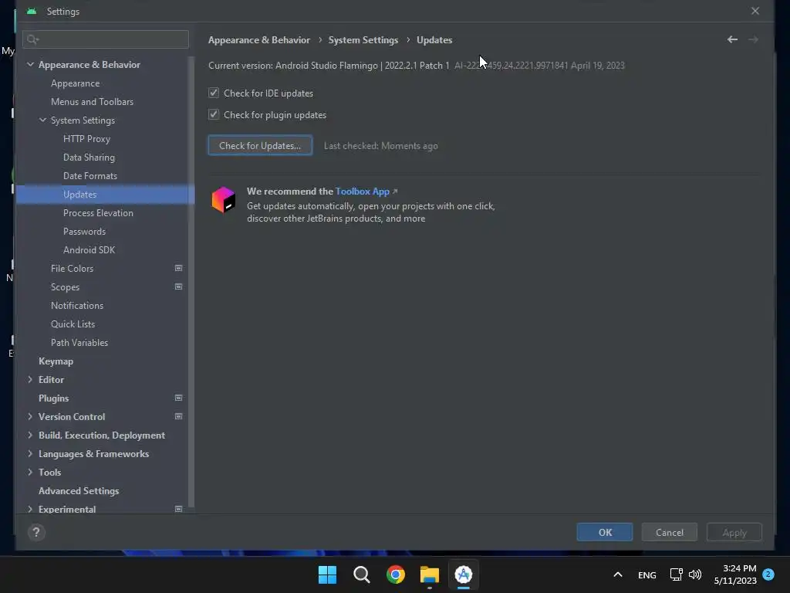This screenshot has height=593, width=790.
Task: Click OK to confirm settings
Action: coord(605,532)
